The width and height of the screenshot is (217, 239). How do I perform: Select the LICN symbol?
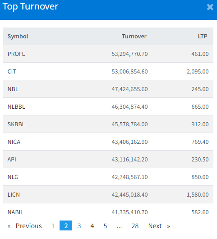tap(14, 195)
